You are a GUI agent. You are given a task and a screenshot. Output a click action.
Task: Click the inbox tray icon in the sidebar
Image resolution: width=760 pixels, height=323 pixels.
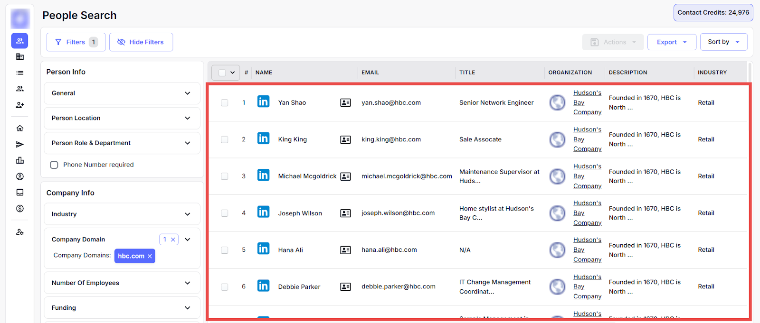tap(20, 192)
